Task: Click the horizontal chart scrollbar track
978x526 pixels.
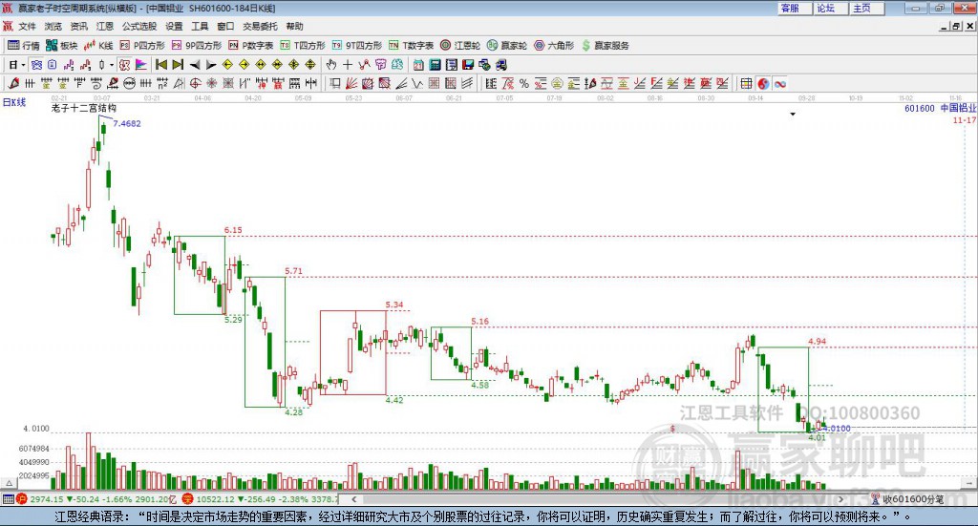Action: (x=596, y=499)
